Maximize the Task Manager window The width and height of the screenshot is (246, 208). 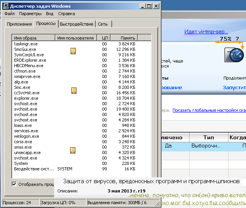[149, 6]
